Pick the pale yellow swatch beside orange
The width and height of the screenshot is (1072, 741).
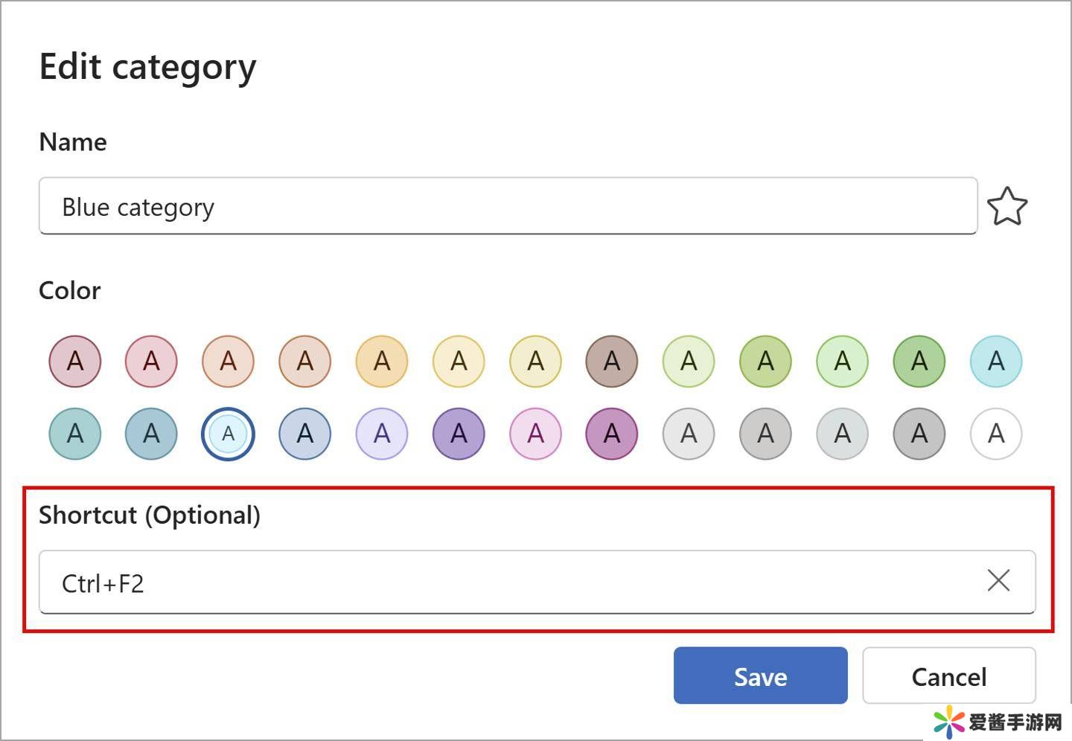coord(459,362)
